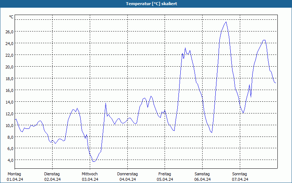Click the 16,0 axis value
Viewport: 292px width, 183px height.
9,90
